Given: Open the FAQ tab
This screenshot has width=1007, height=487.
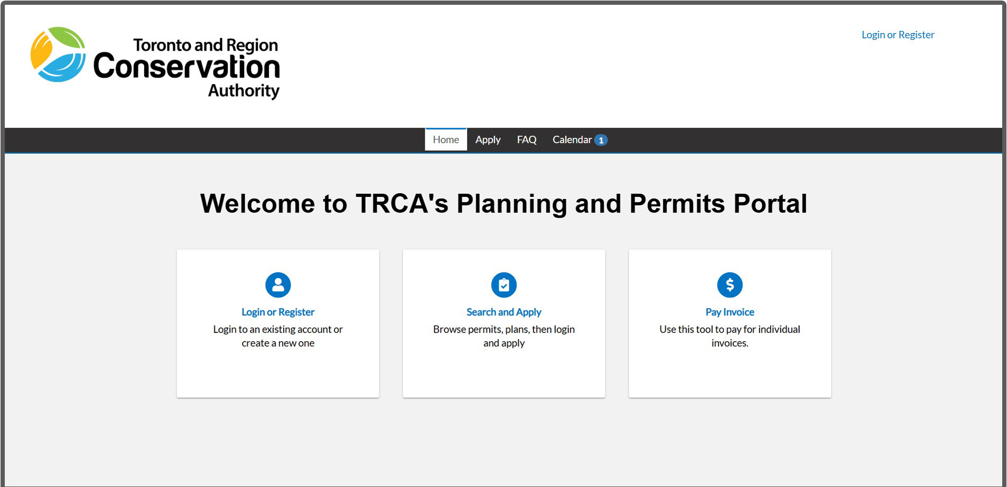Looking at the screenshot, I should pos(526,139).
